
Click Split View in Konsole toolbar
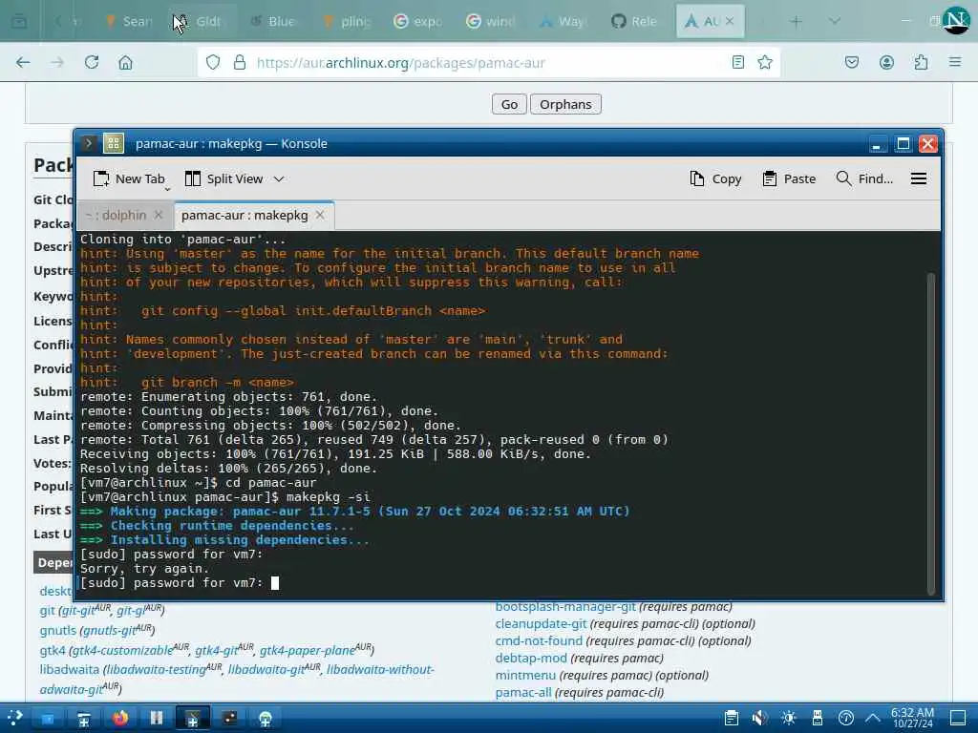[x=223, y=178]
